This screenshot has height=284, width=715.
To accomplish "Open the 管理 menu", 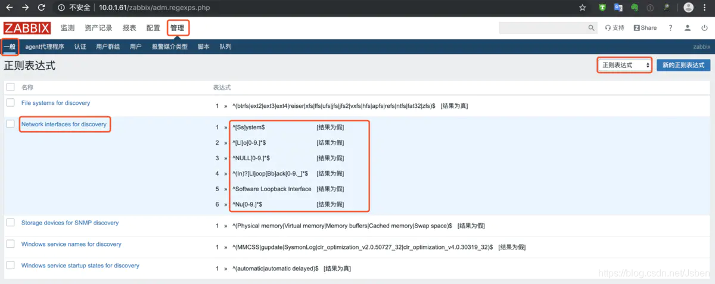I will [x=177, y=28].
